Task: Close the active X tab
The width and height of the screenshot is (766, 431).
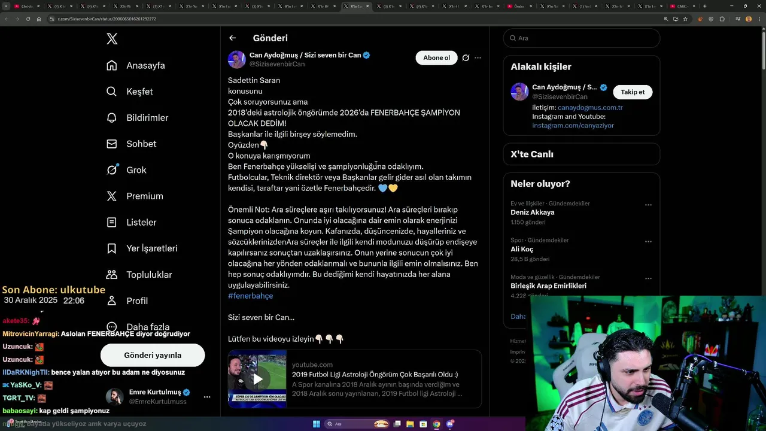Action: (x=367, y=6)
